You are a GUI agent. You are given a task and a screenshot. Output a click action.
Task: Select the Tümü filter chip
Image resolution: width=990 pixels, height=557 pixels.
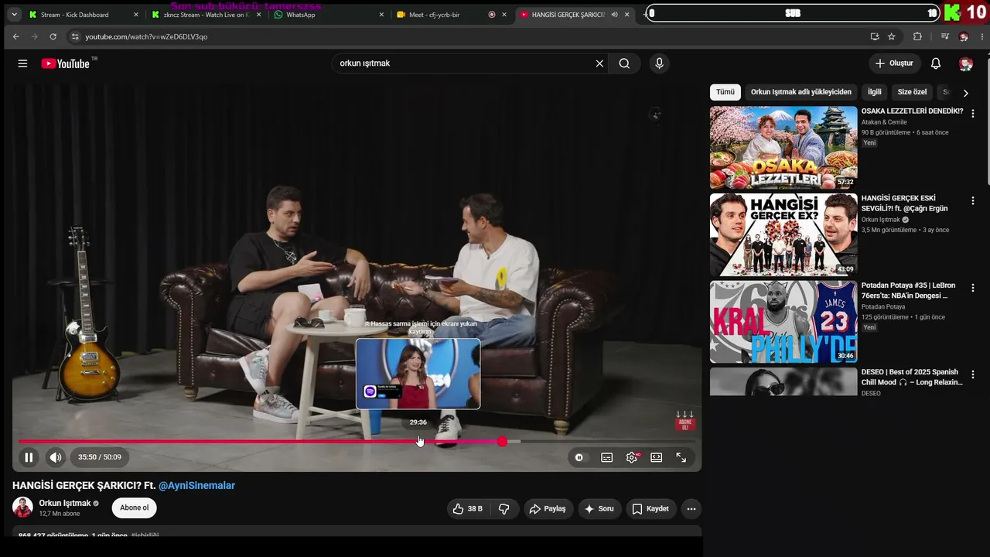coord(725,92)
